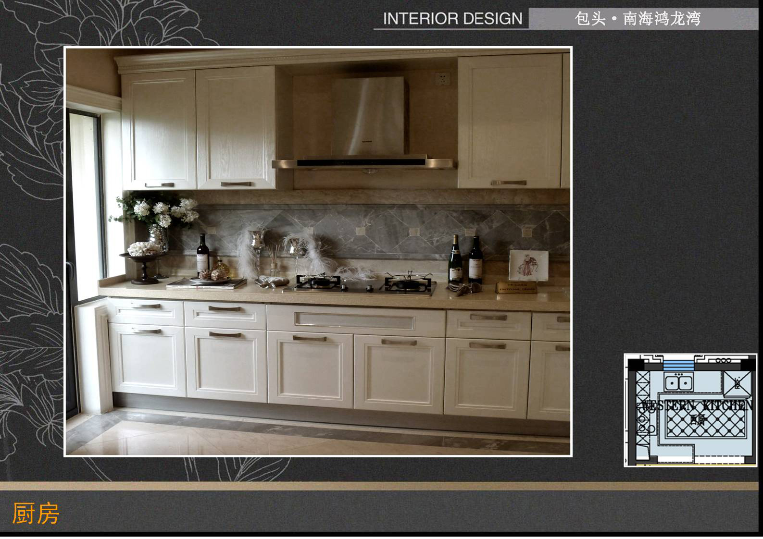763x539 pixels.
Task: Open the floor plan thumbnail
Action: click(x=690, y=410)
